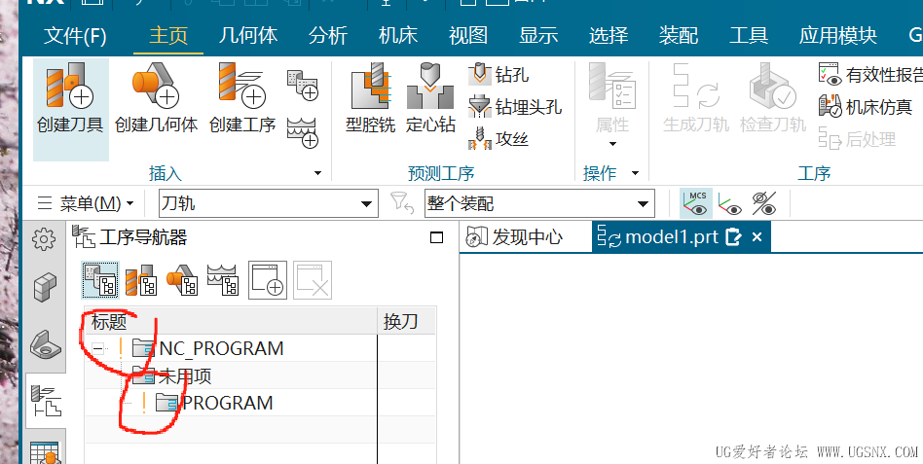Click the create method icon with wave symbol

[303, 132]
